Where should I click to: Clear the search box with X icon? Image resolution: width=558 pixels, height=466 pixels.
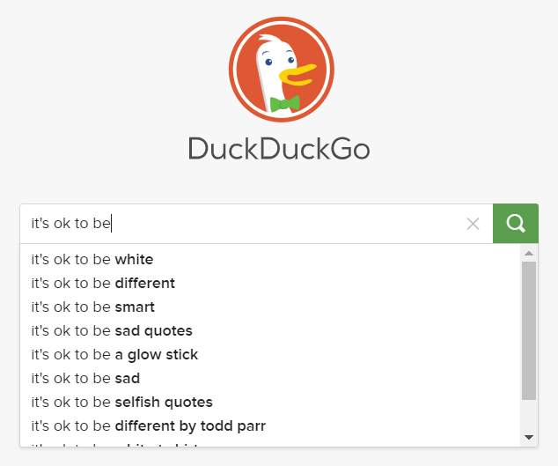pyautogui.click(x=473, y=224)
